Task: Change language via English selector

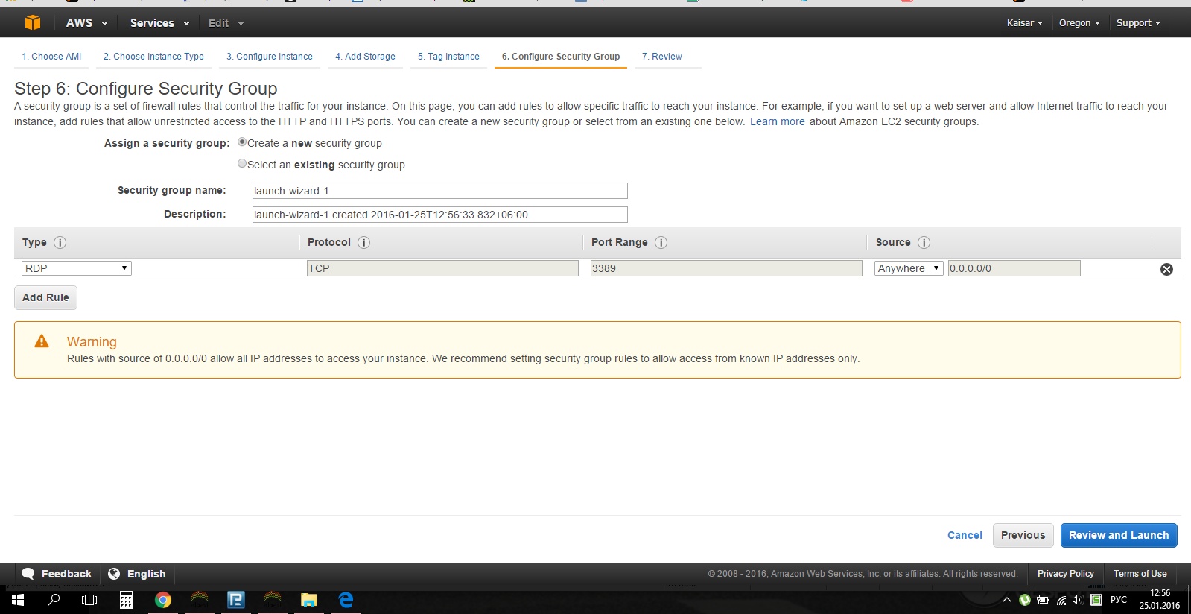Action: pos(137,574)
